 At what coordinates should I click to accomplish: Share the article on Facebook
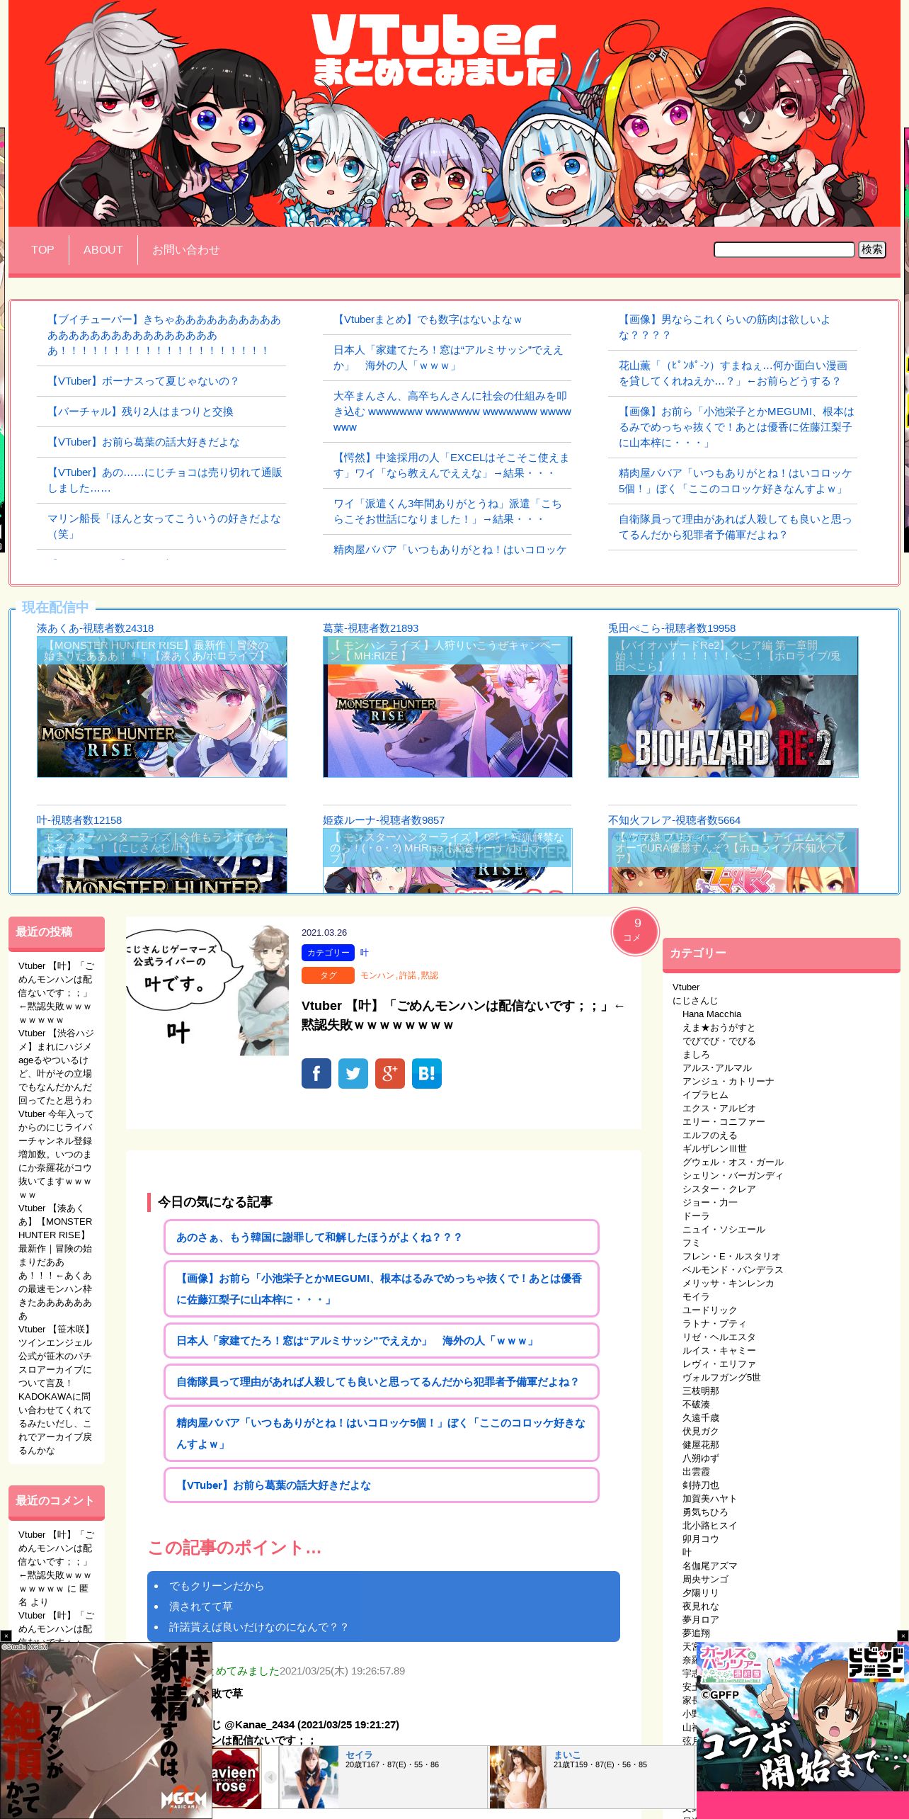click(x=316, y=1073)
